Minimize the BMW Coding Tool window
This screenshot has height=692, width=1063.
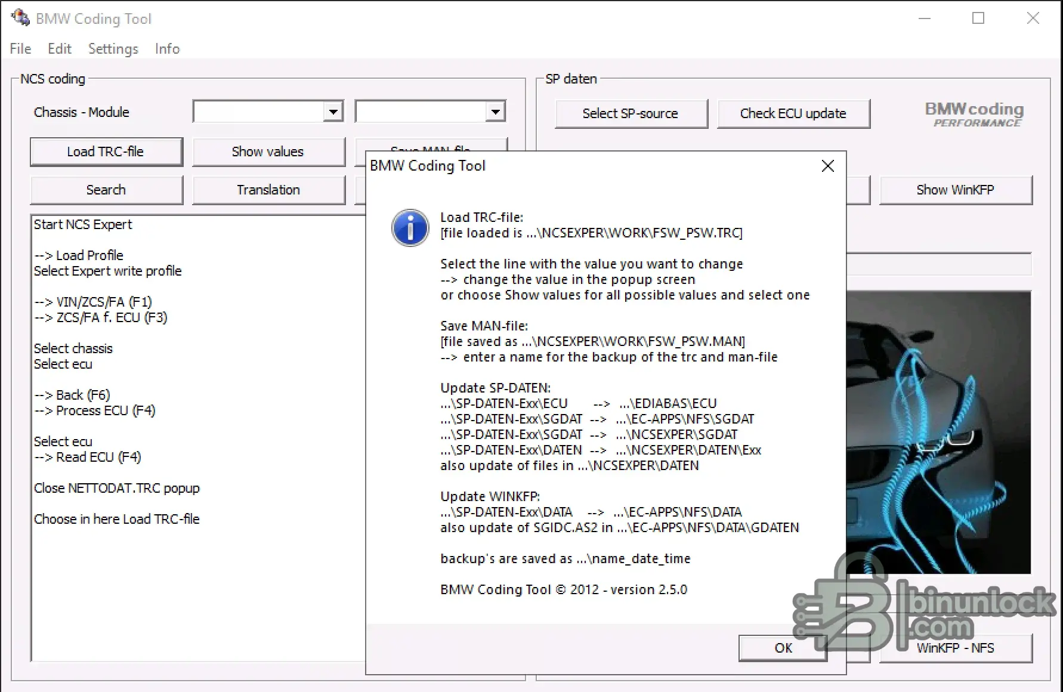925,18
